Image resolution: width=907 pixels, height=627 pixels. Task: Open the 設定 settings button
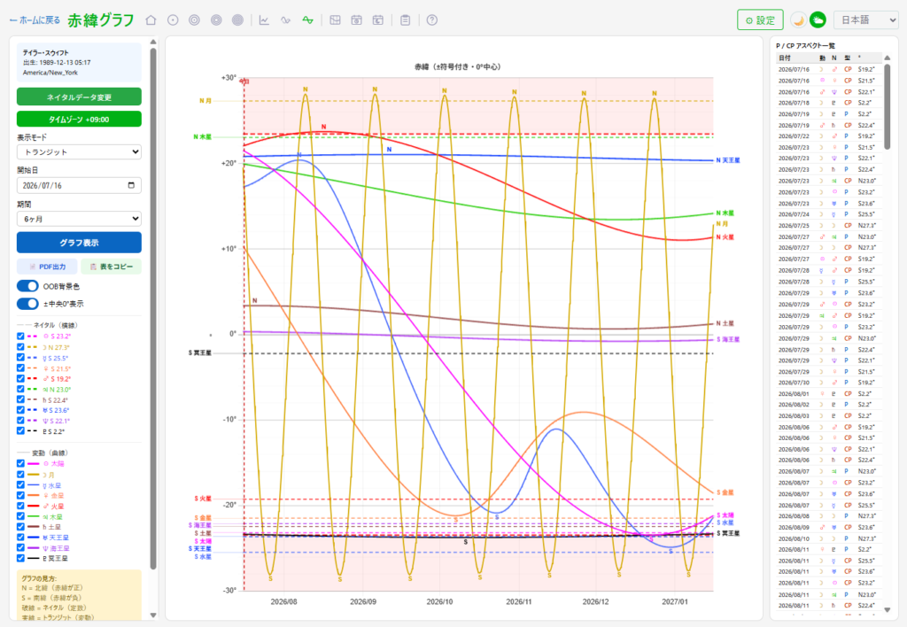[x=760, y=20]
